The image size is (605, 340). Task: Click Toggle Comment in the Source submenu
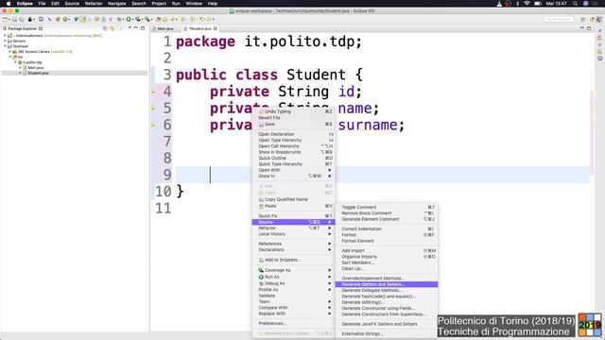387,207
